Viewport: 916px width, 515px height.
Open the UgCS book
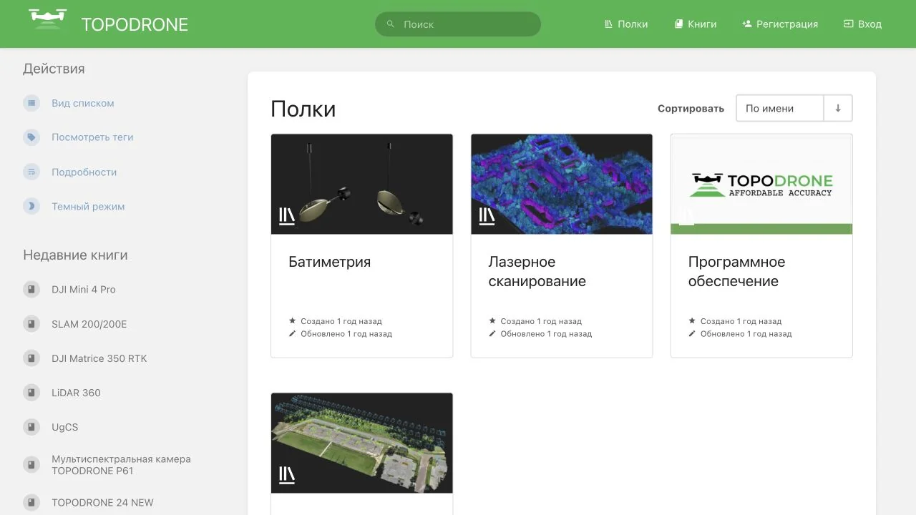click(x=65, y=427)
